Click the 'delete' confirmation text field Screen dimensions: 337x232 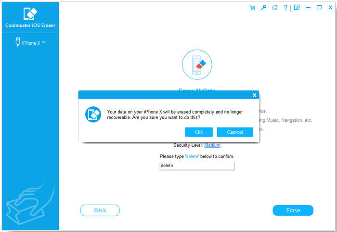click(x=197, y=166)
